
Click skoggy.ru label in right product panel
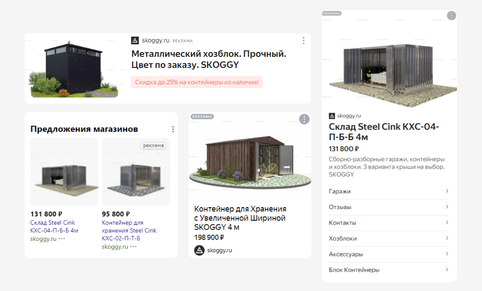pyautogui.click(x=349, y=116)
